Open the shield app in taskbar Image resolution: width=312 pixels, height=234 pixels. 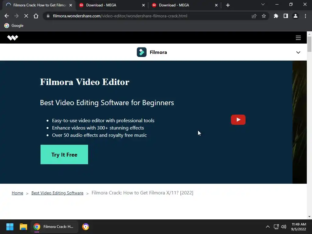(x=86, y=227)
